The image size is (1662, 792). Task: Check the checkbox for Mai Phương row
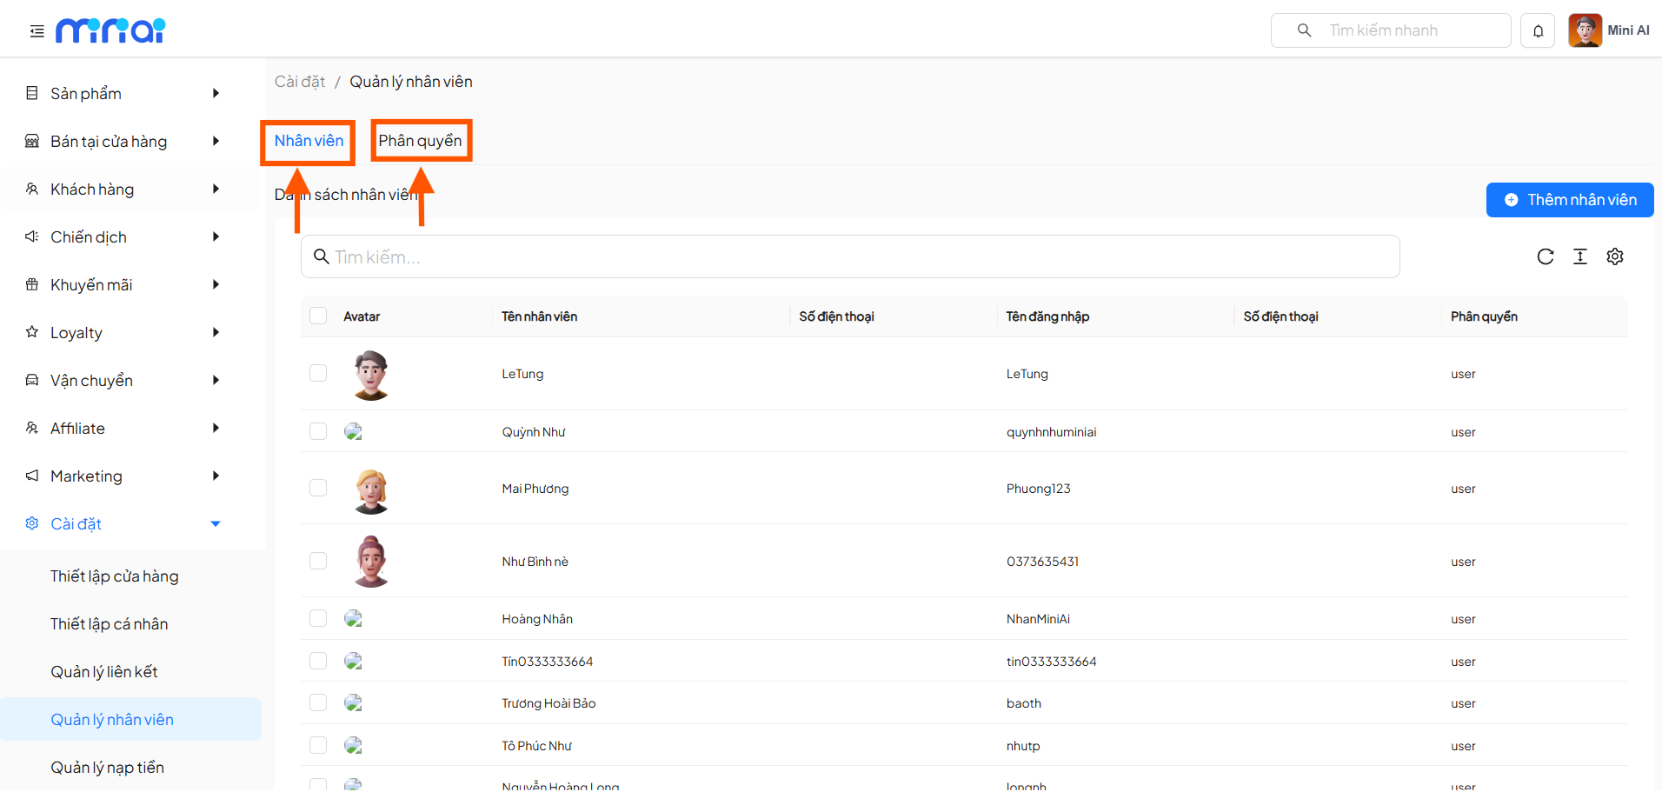click(317, 488)
